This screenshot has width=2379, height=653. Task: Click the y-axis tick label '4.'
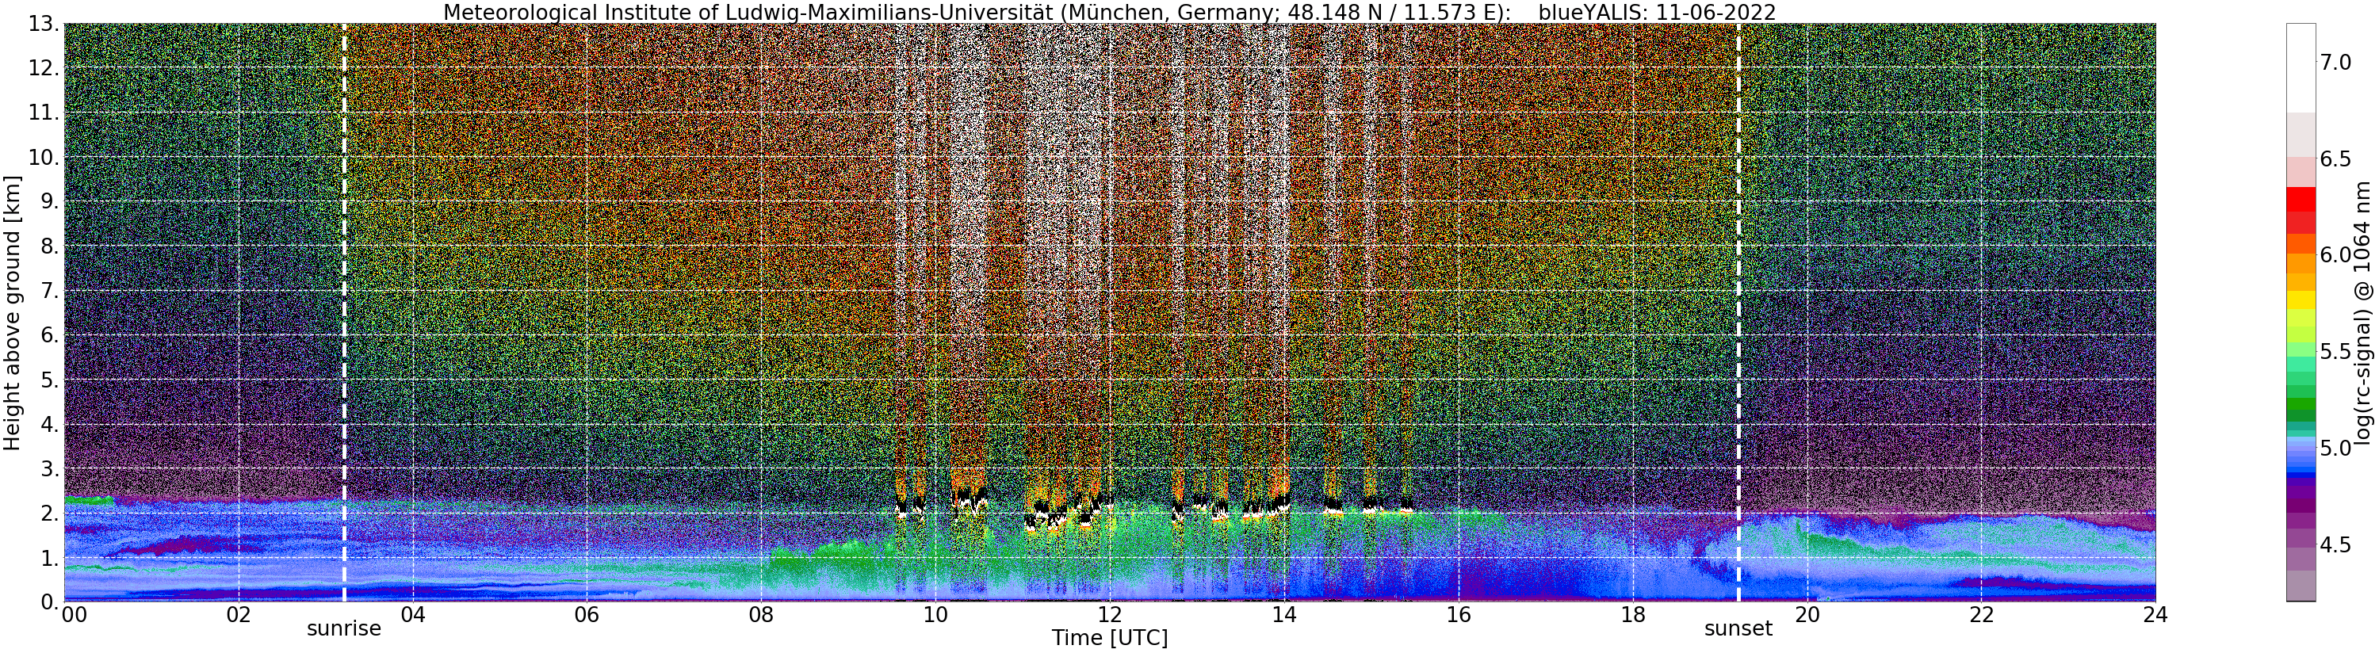50,424
